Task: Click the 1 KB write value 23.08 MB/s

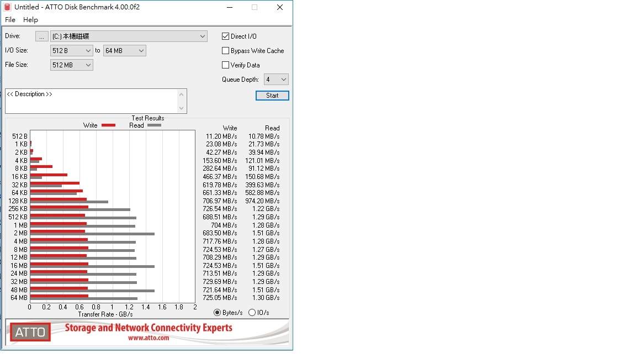Action: click(221, 144)
